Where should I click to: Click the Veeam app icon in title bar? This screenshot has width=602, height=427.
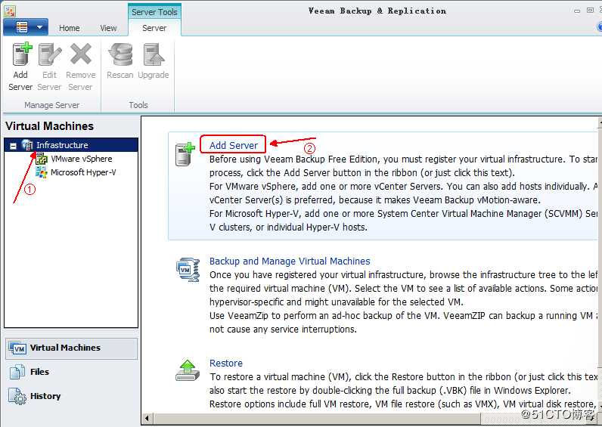(10, 11)
